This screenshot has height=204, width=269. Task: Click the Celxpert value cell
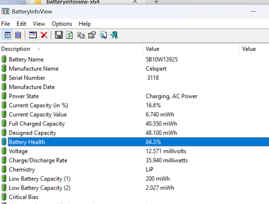point(156,69)
